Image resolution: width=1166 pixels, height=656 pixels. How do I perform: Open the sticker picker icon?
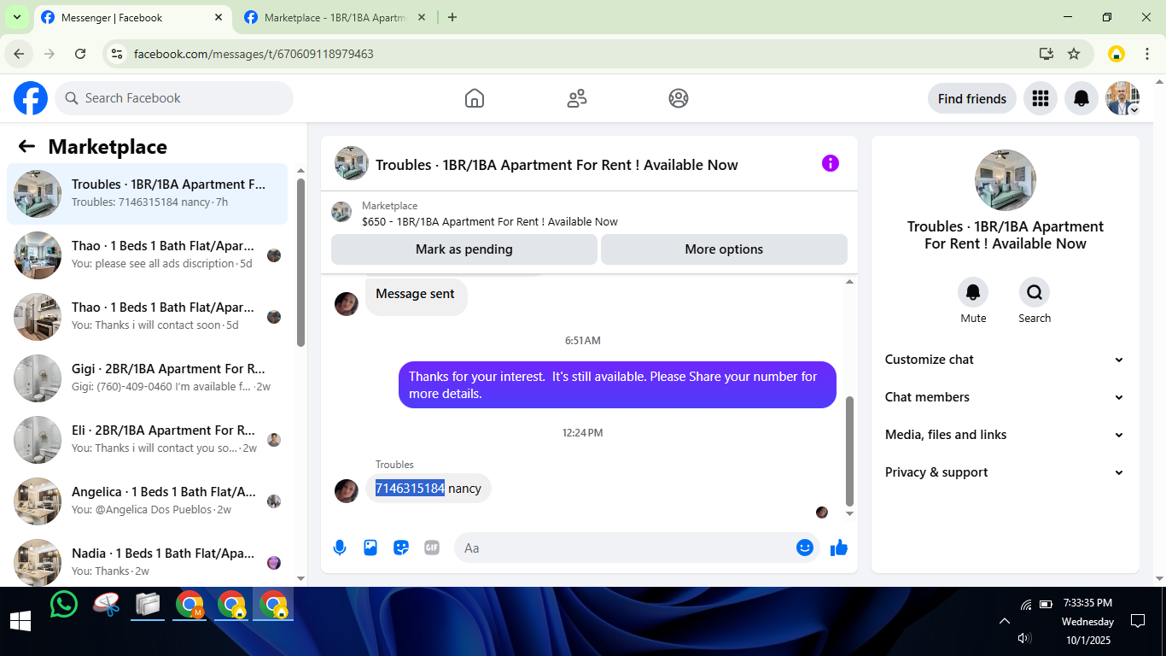tap(401, 548)
